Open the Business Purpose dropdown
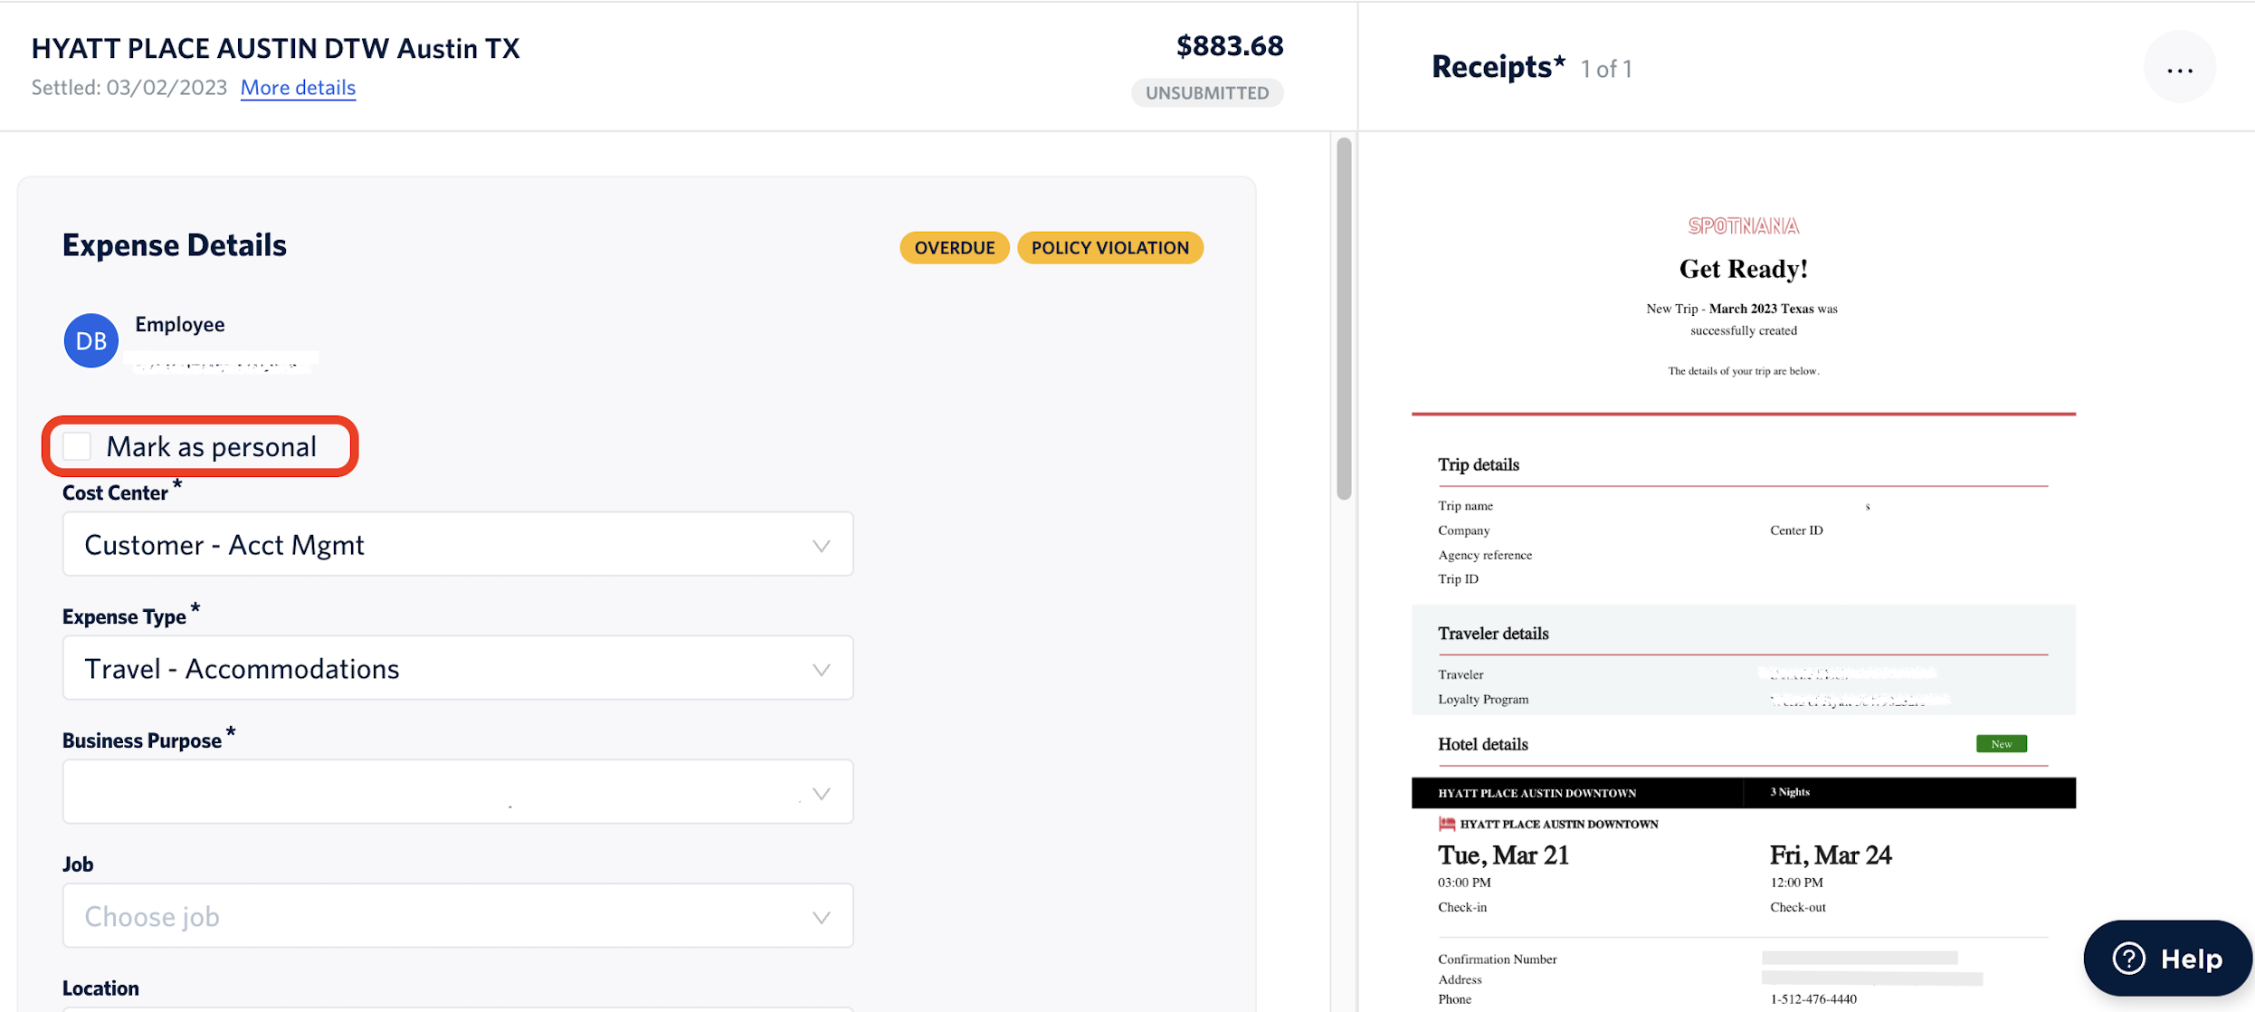This screenshot has height=1012, width=2255. click(458, 792)
